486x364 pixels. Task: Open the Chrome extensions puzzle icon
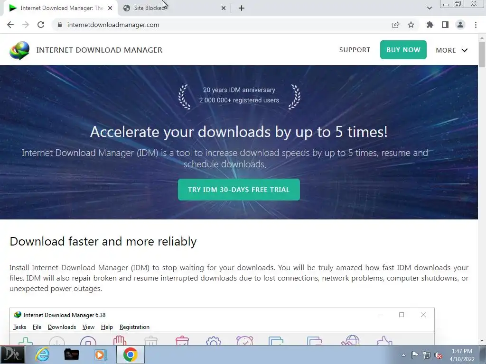pos(430,25)
